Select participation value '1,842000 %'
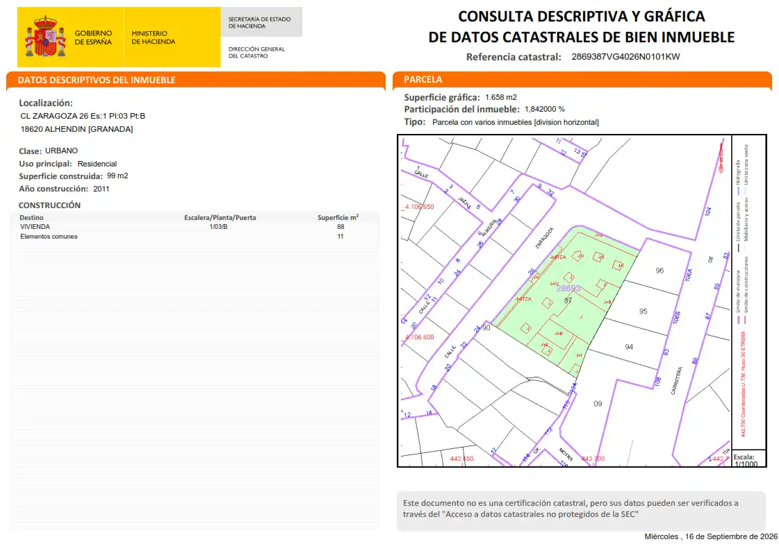Screen dimensions: 779x544 (545, 109)
